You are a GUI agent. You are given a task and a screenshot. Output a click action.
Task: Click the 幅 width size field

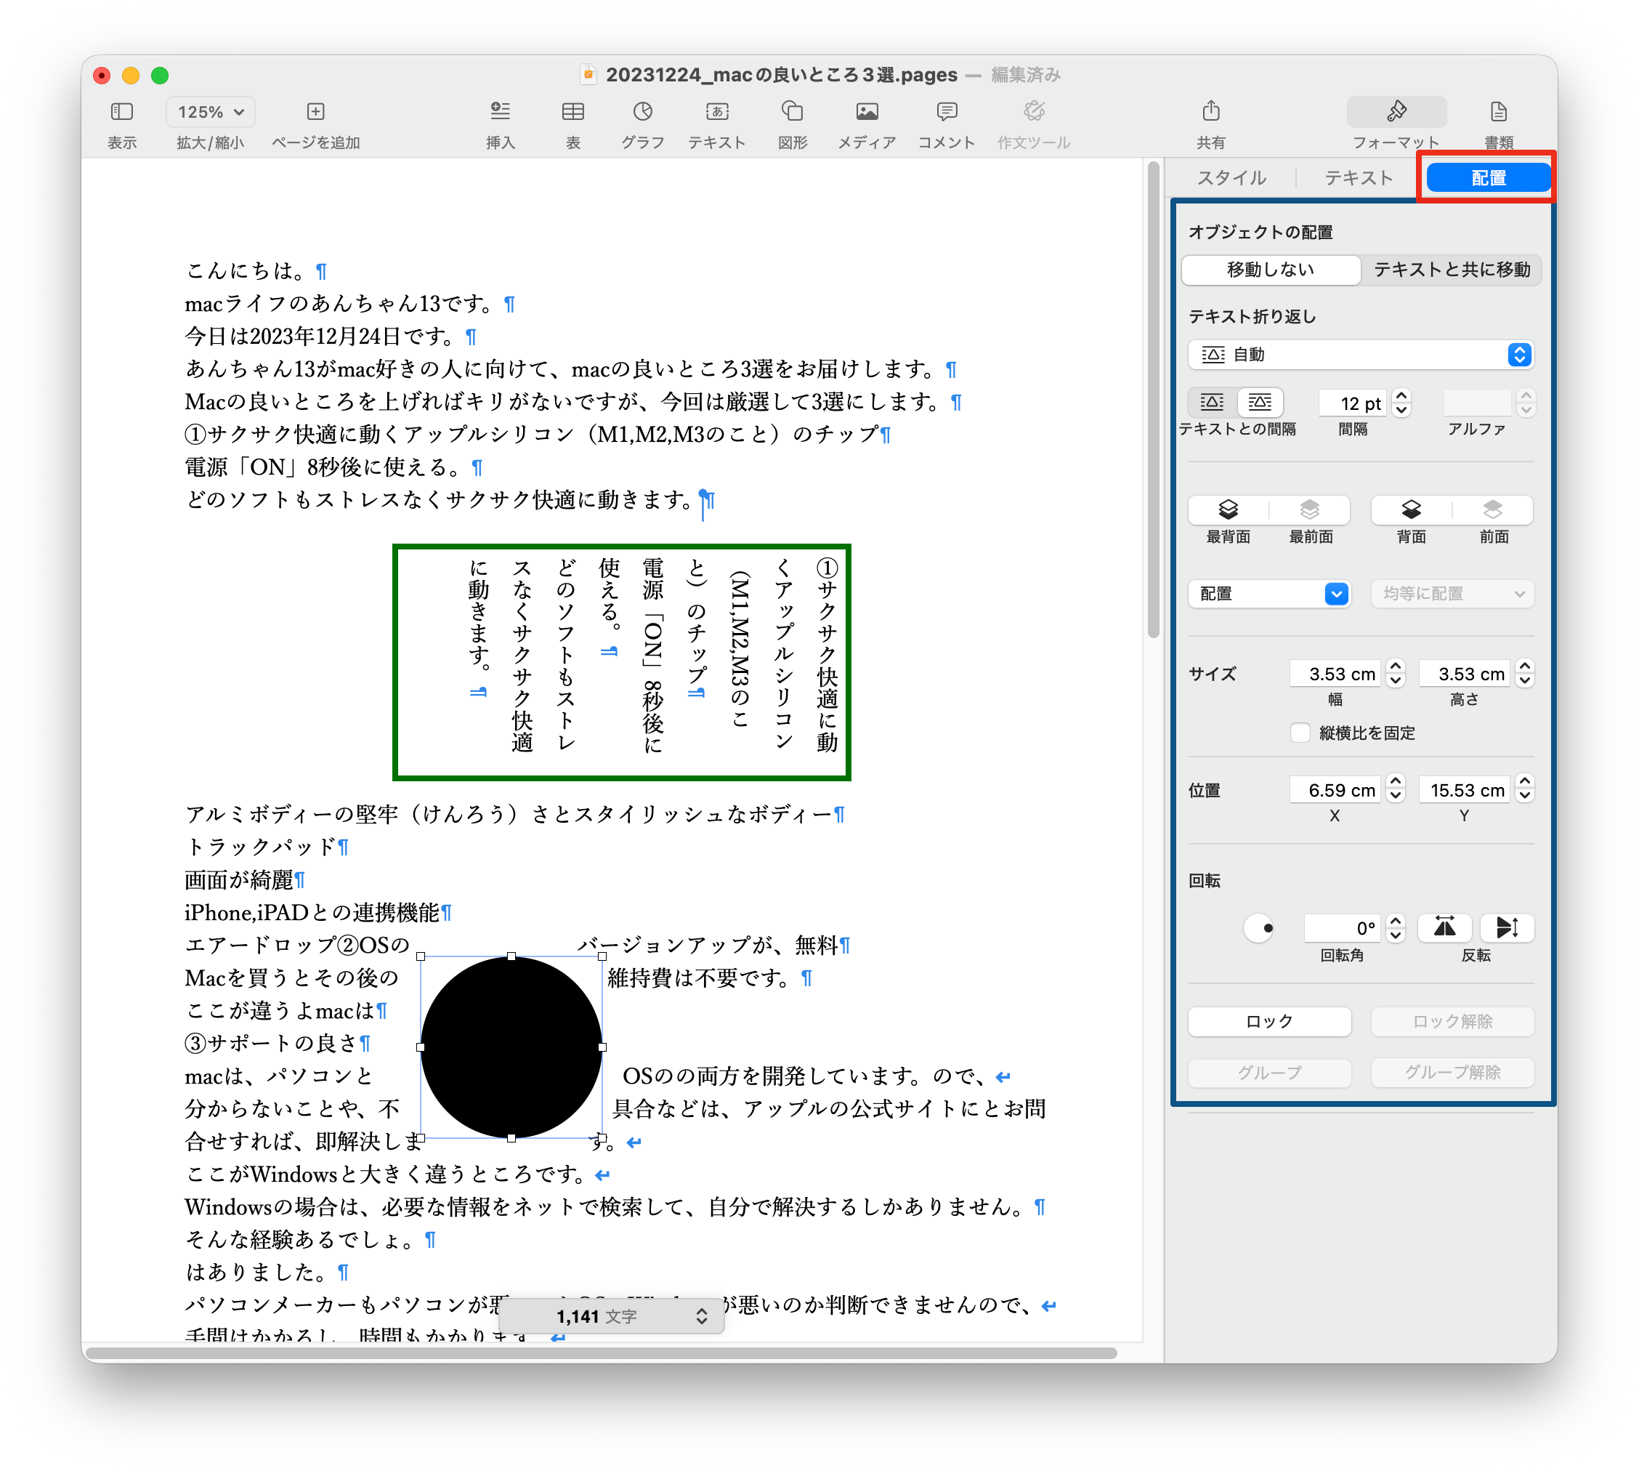click(x=1336, y=674)
